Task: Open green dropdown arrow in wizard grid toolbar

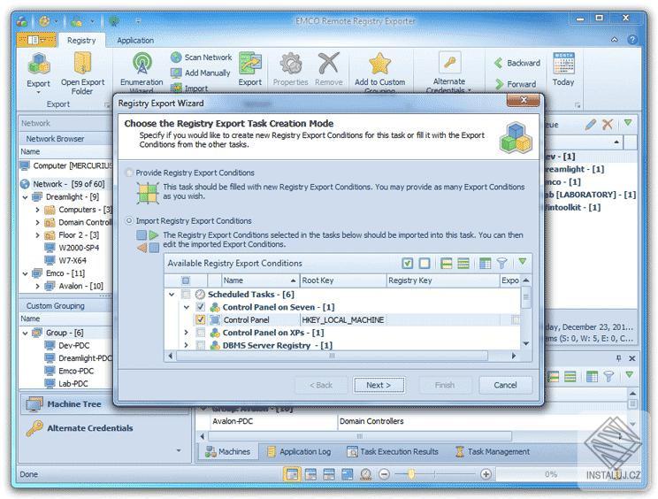Action: (x=523, y=262)
